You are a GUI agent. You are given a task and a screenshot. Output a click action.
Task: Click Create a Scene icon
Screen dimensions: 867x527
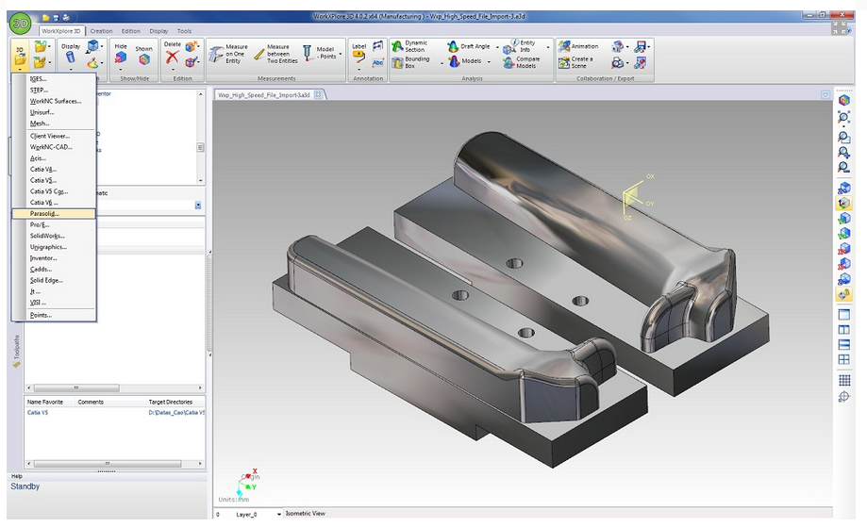pos(563,62)
